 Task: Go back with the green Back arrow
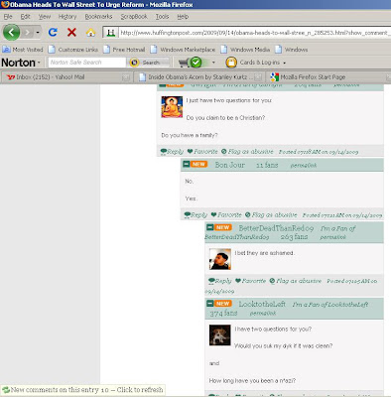[x=11, y=33]
